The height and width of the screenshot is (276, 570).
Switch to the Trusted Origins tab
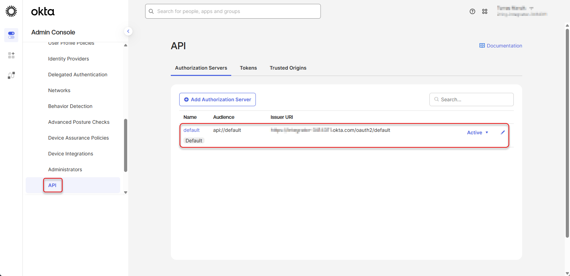288,68
